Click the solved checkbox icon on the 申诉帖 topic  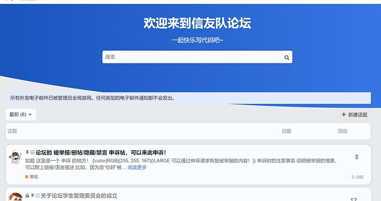point(33,152)
